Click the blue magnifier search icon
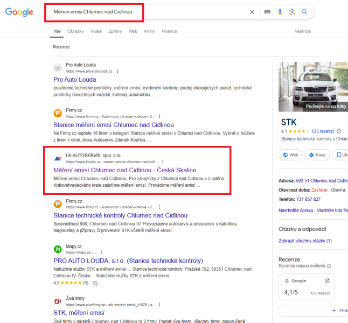348x323 pixels. tap(304, 12)
